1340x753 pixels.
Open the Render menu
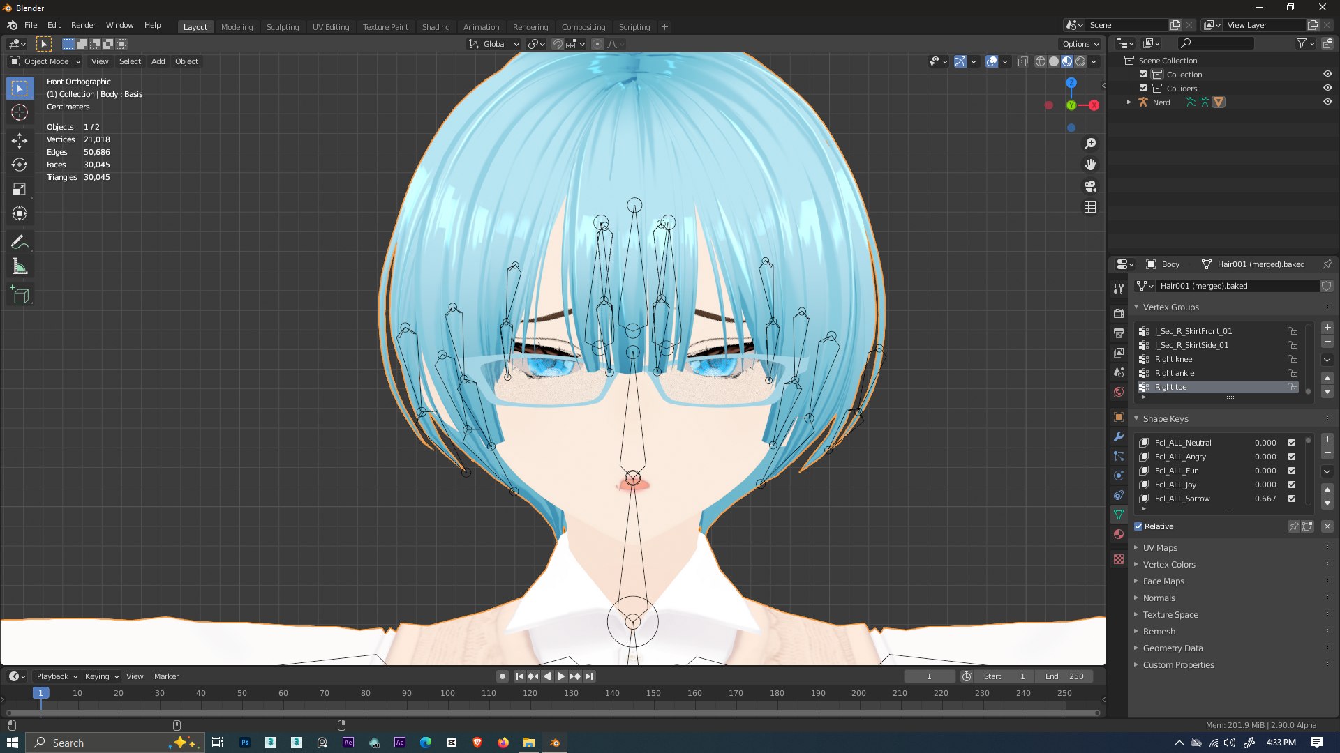(x=83, y=25)
